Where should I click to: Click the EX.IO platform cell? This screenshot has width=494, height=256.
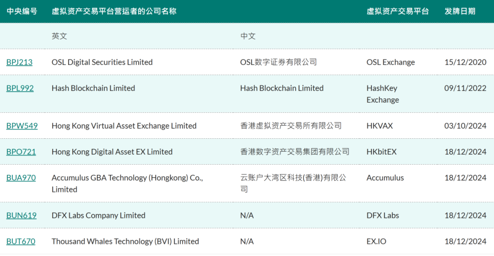pyautogui.click(x=376, y=241)
